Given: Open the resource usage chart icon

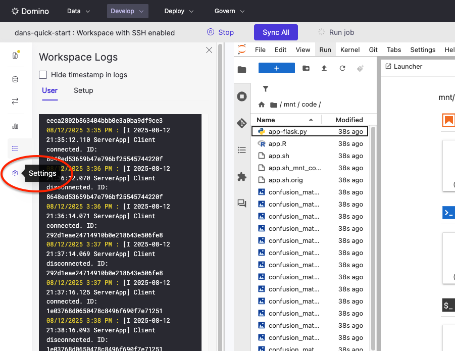Looking at the screenshot, I should (x=15, y=126).
